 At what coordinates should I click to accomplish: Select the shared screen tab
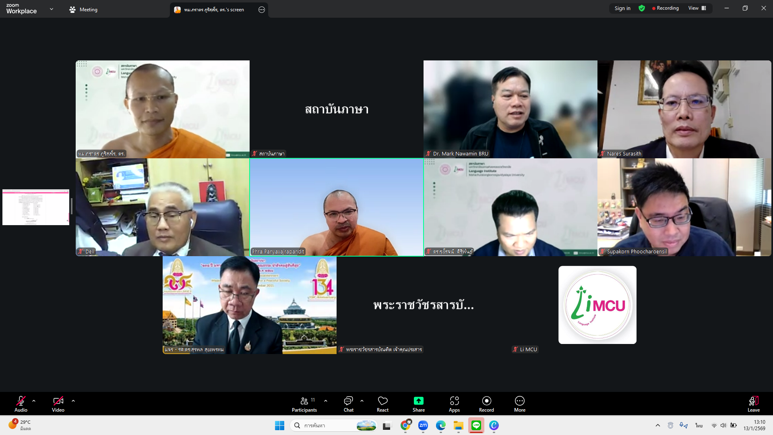(x=213, y=10)
